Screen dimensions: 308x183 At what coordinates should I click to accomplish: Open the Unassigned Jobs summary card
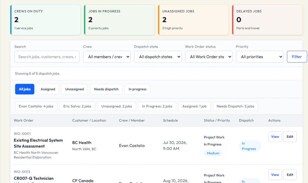coord(193,20)
